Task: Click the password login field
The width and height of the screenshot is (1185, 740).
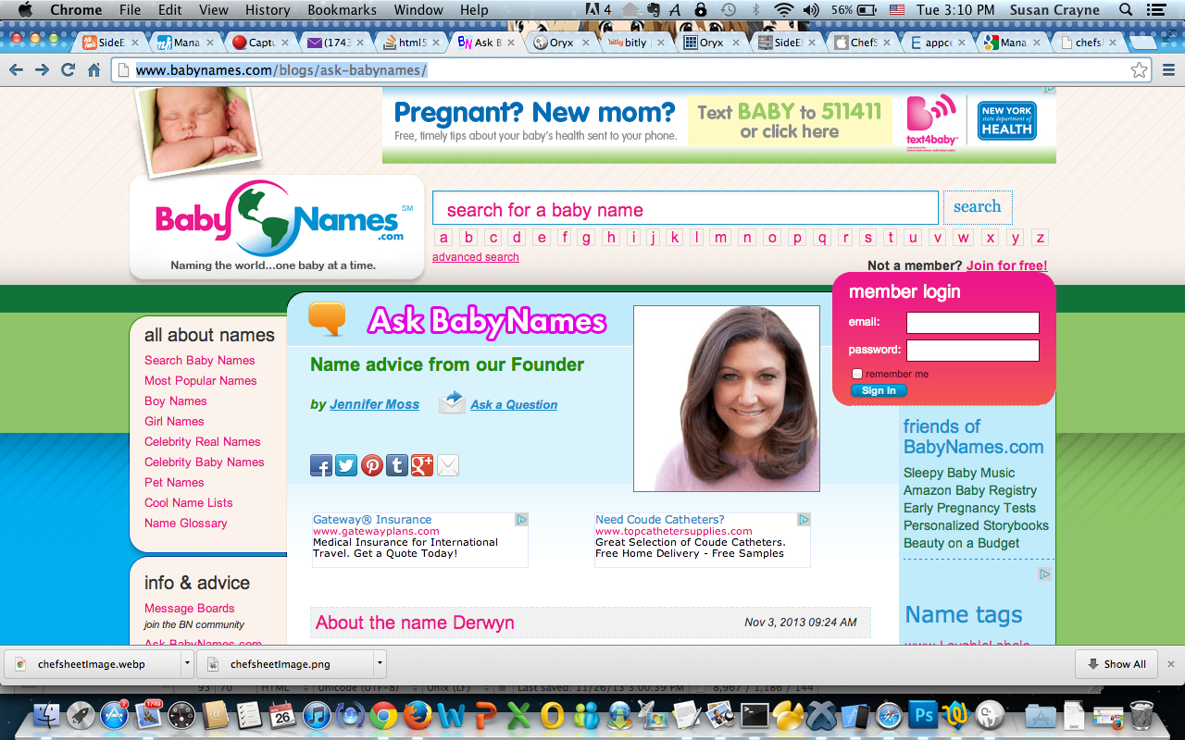Action: tap(972, 351)
